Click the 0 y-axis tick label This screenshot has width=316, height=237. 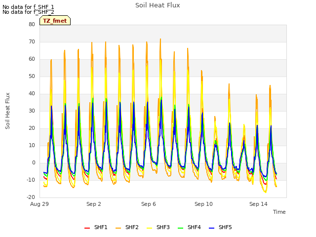34,162
